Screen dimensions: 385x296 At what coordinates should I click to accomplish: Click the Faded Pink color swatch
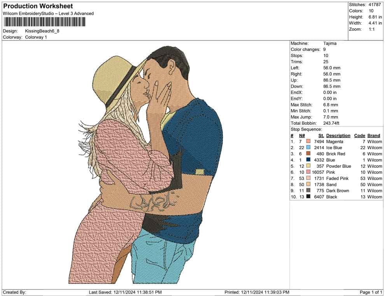click(308, 178)
